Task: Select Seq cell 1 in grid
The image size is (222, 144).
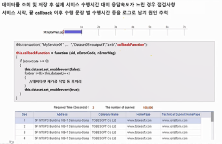Action: point(24,120)
